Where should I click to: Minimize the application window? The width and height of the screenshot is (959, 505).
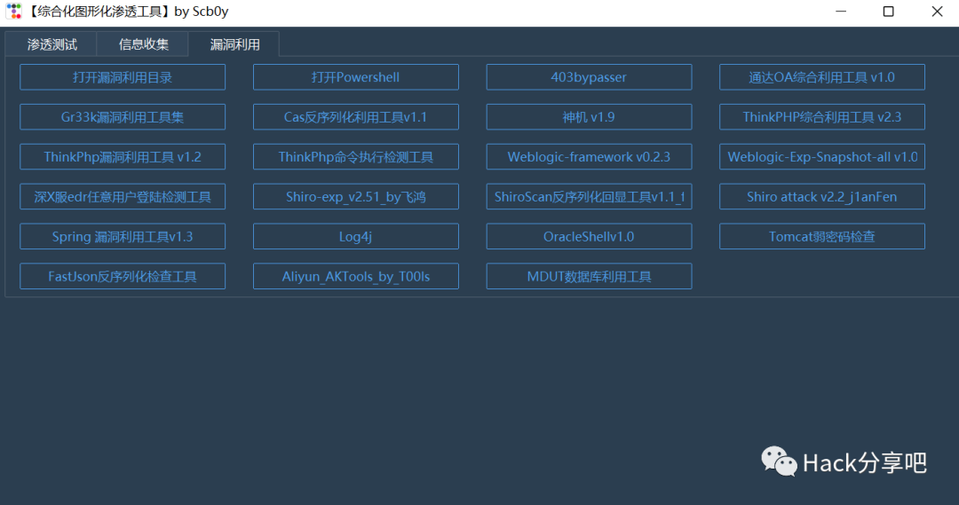tap(841, 12)
